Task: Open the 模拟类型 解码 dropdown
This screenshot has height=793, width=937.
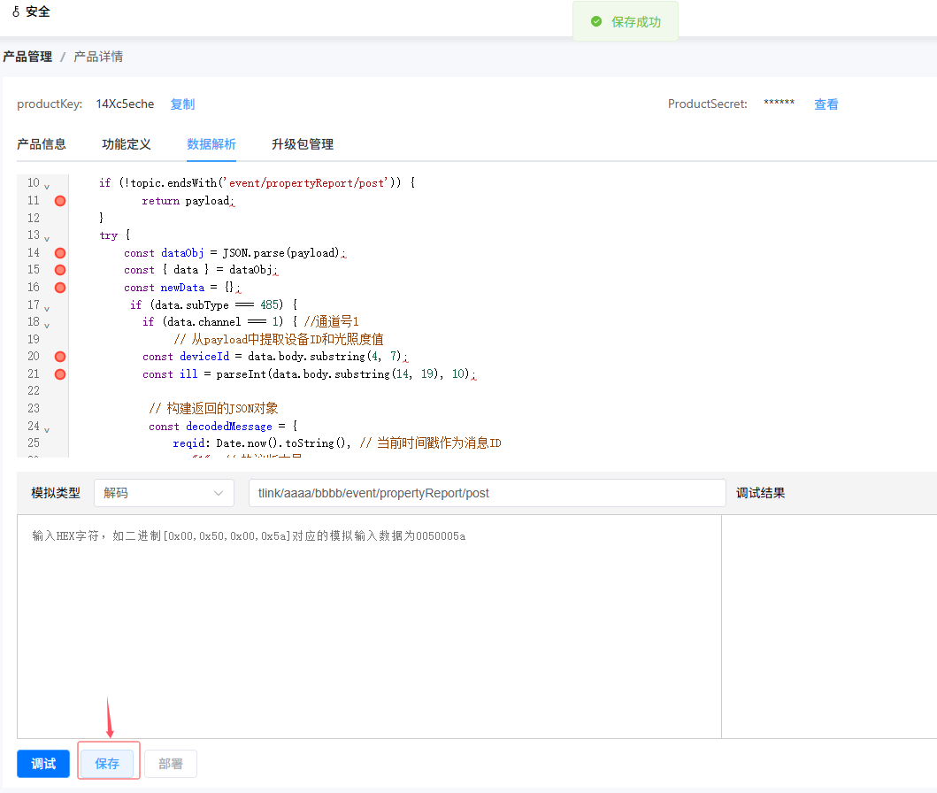Action: 164,493
